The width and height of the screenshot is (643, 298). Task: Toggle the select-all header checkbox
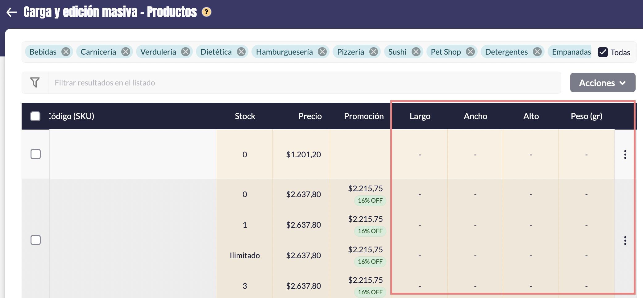tap(35, 116)
